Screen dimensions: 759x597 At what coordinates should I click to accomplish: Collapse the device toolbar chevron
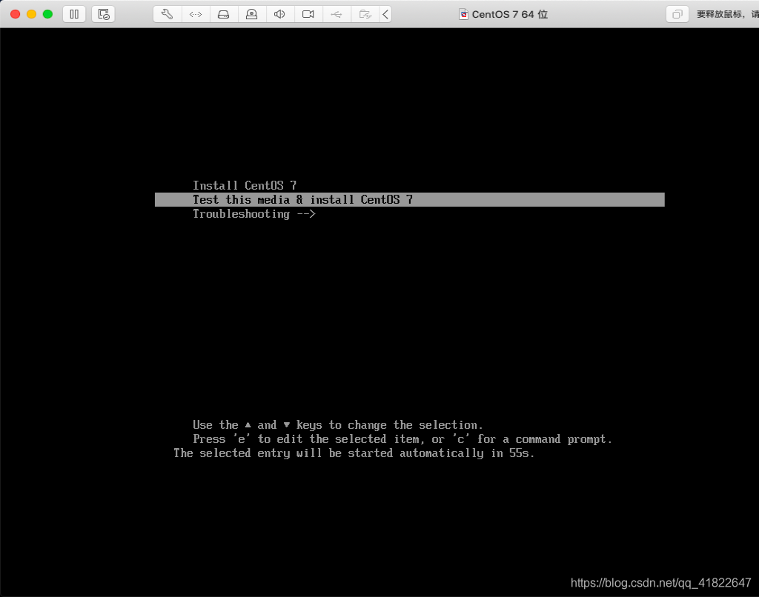pos(385,14)
